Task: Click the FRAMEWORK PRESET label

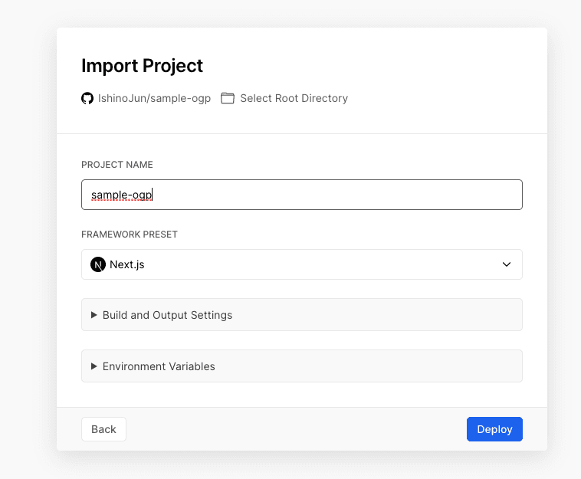Action: click(130, 235)
